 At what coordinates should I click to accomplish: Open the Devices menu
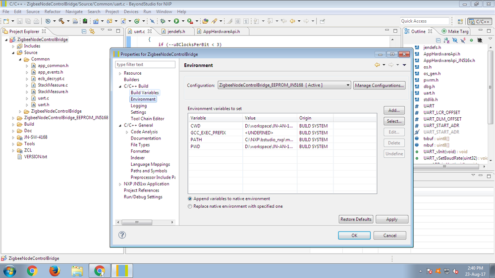[x=131, y=12]
